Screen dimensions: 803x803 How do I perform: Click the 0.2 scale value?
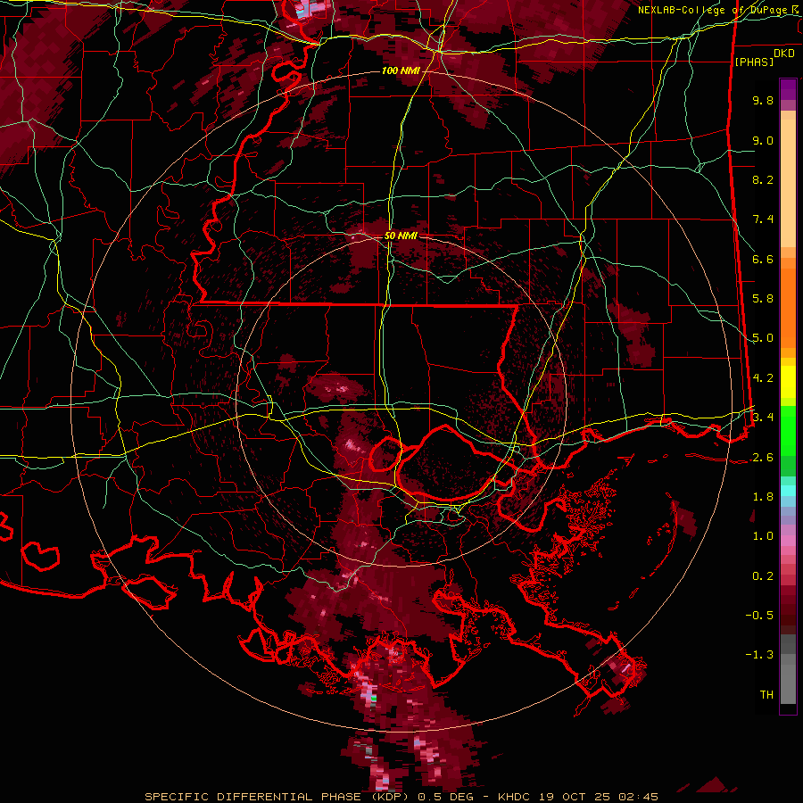pyautogui.click(x=763, y=576)
